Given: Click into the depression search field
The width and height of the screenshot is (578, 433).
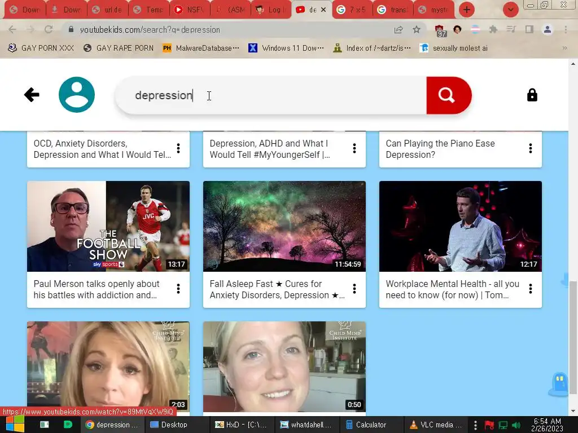Looking at the screenshot, I should pyautogui.click(x=271, y=95).
